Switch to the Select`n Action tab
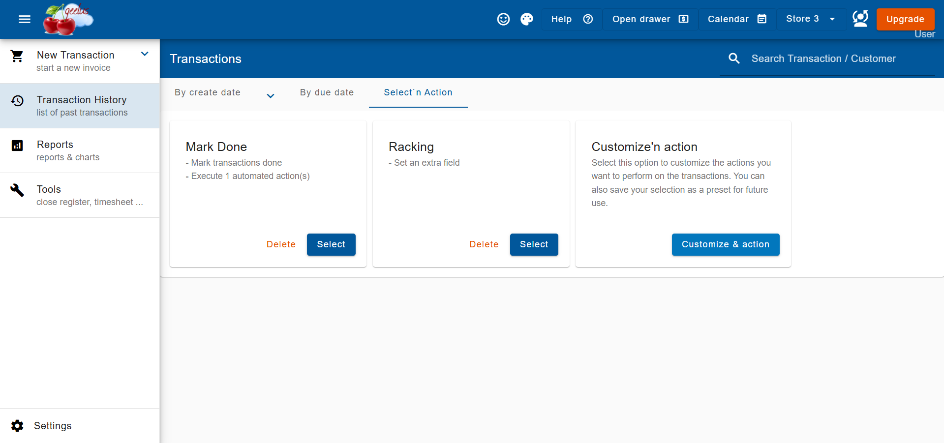The height and width of the screenshot is (443, 944). point(418,92)
